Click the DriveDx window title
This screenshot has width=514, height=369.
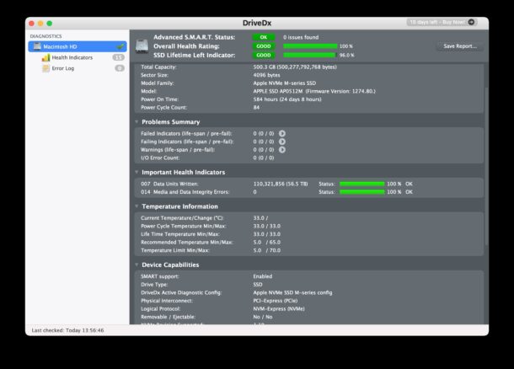coord(257,23)
